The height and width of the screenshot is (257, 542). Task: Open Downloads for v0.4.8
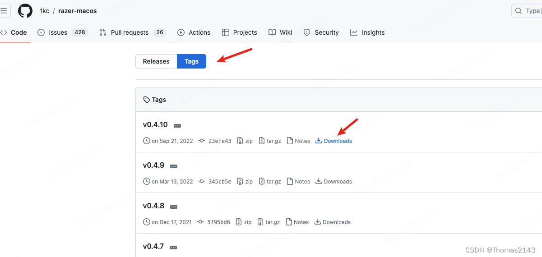coord(333,222)
